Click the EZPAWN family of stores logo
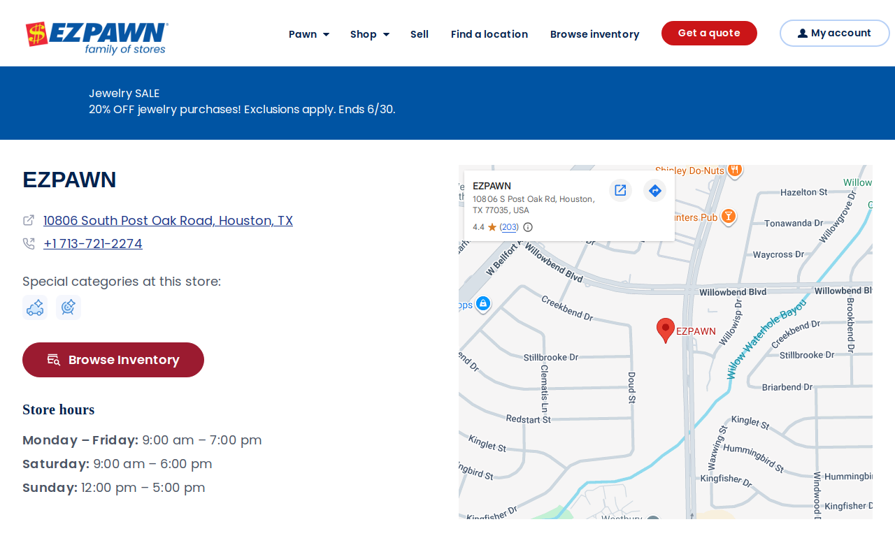The width and height of the screenshot is (895, 559). [x=97, y=38]
